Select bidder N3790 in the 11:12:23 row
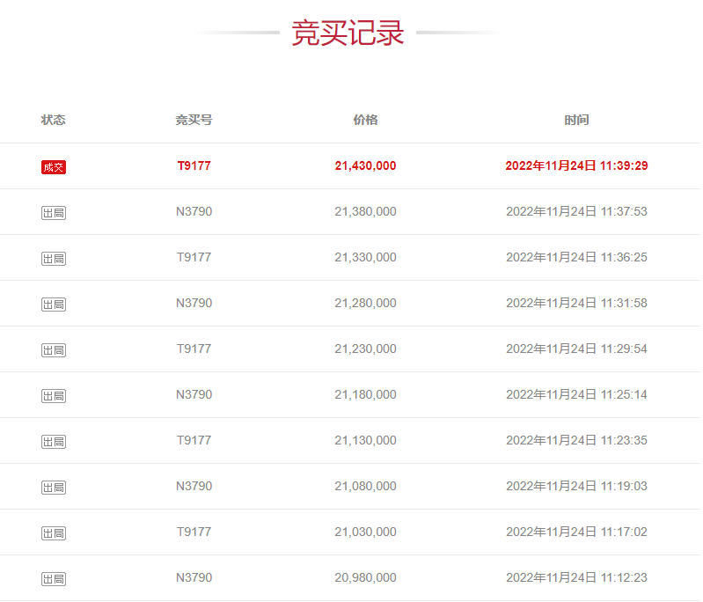 (x=194, y=577)
